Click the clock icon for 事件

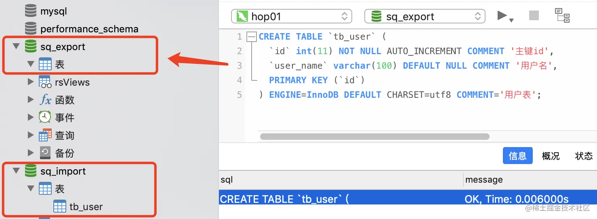pos(45,118)
